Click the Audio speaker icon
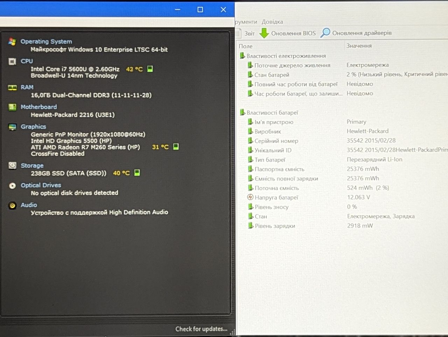 coord(12,205)
